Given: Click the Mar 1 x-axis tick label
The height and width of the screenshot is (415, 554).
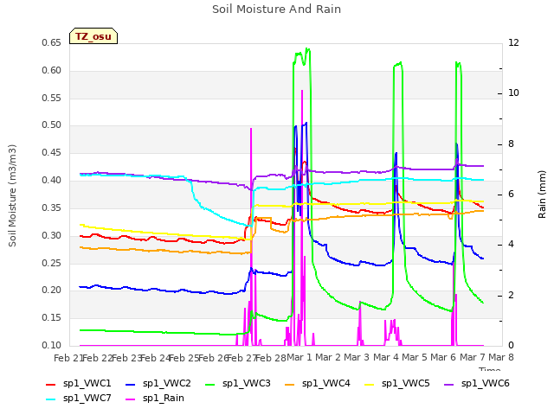Looking at the screenshot, I should pyautogui.click(x=300, y=358).
